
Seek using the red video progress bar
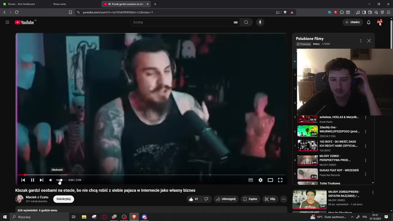click(152, 175)
